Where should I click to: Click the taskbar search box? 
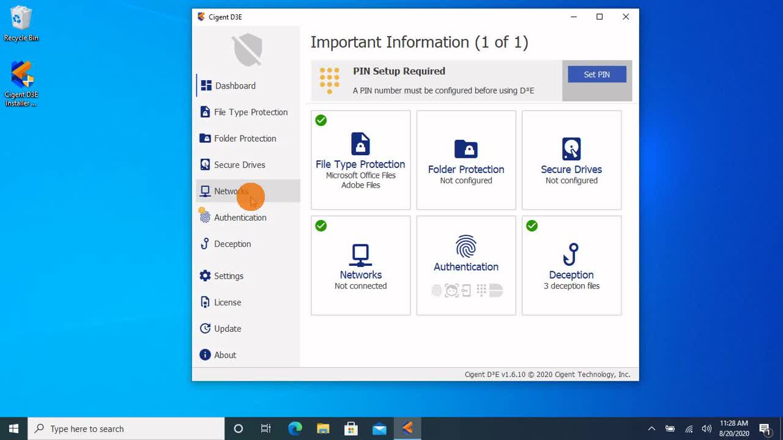coord(126,428)
